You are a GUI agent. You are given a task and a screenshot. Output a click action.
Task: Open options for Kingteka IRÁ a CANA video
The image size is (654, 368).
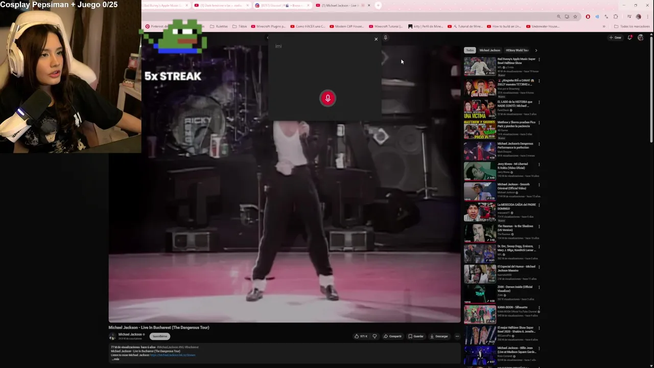[x=539, y=81]
